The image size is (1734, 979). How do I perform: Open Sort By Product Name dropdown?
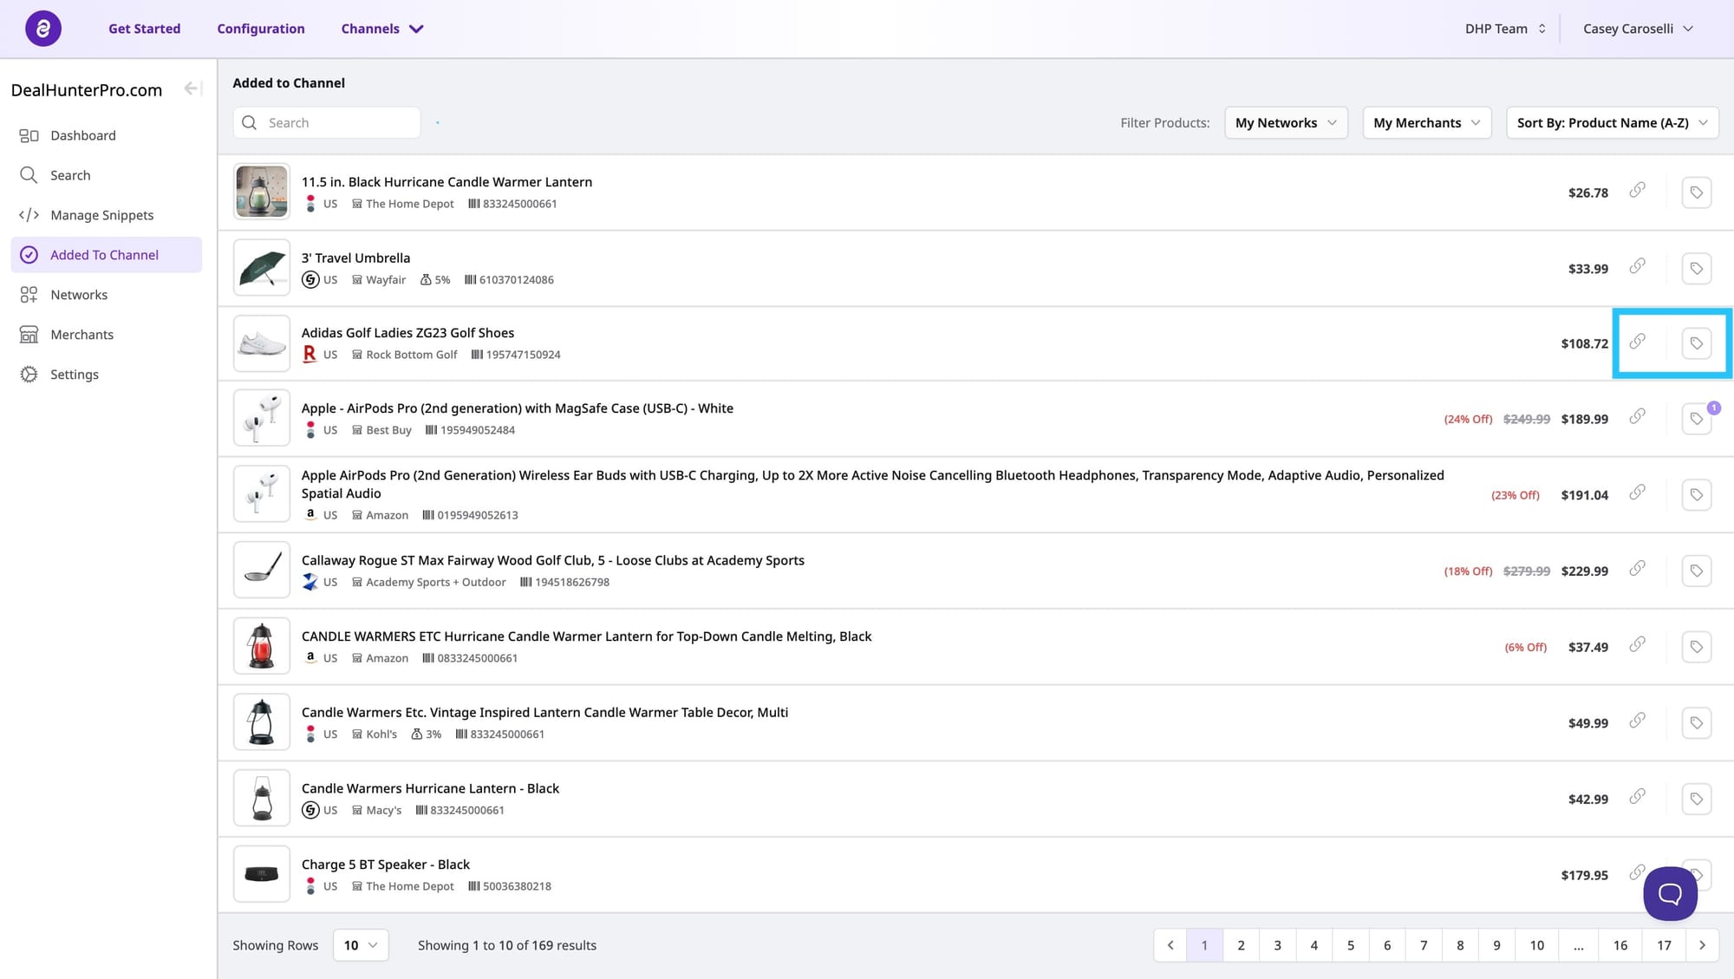(x=1612, y=123)
